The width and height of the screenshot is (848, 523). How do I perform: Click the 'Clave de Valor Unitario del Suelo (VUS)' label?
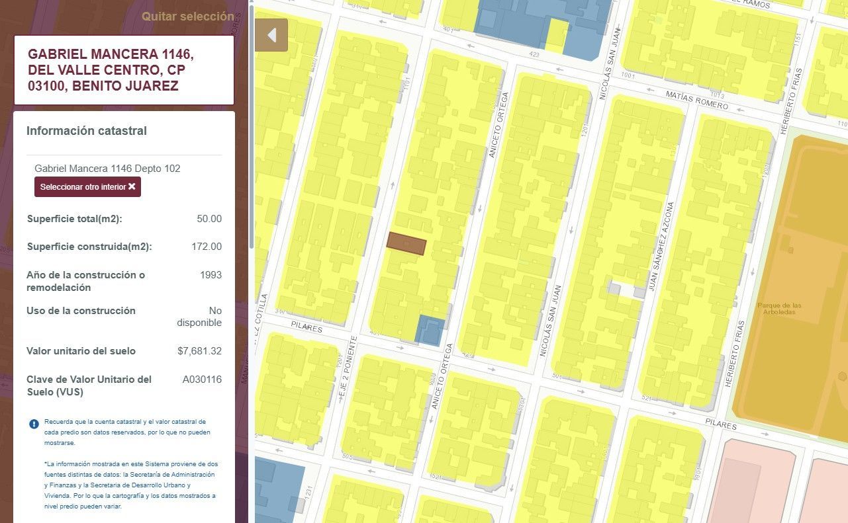[89, 385]
